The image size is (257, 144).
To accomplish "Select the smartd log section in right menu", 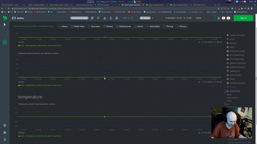I will click(x=233, y=91).
